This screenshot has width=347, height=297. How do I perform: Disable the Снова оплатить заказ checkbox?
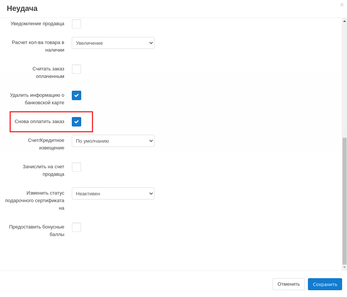coord(76,122)
